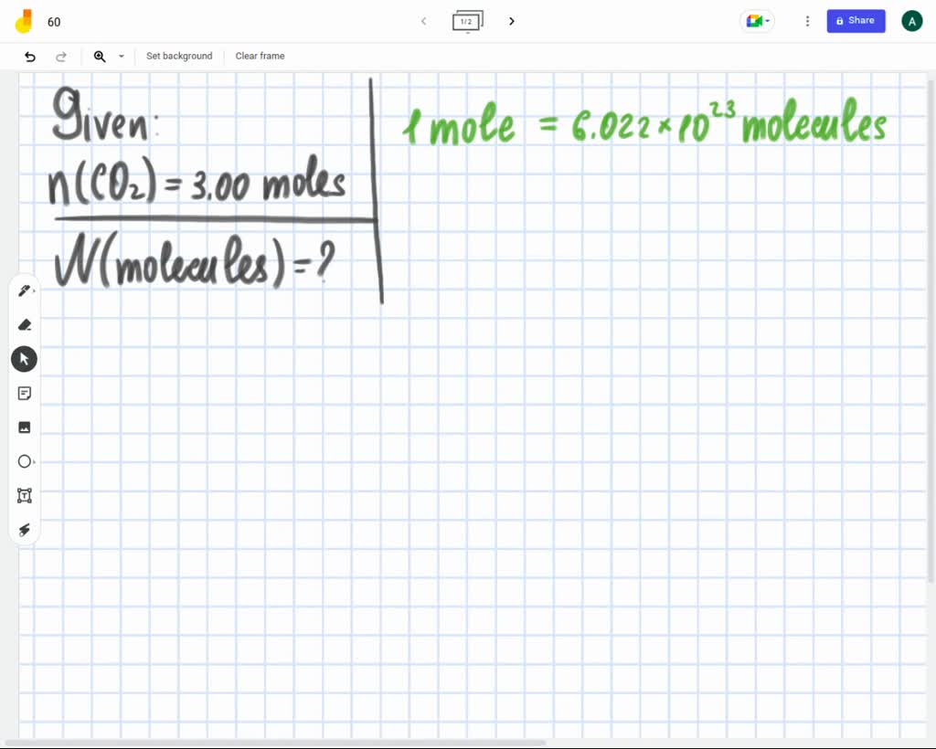Select the Eraser tool
Image resolution: width=936 pixels, height=749 pixels.
[x=25, y=324]
